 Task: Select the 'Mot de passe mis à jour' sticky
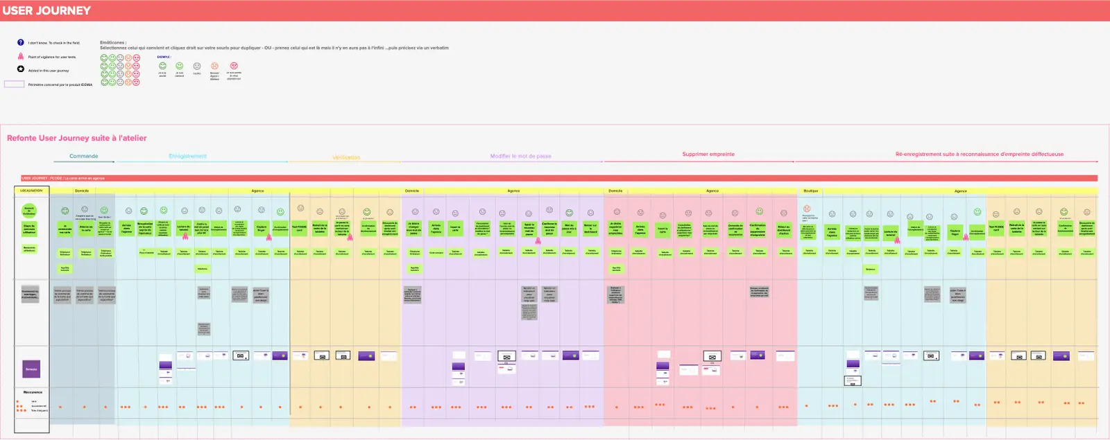coord(569,229)
